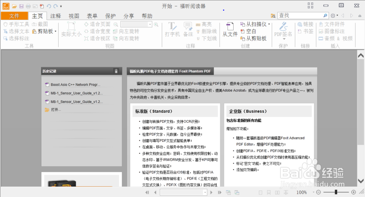Click the vertical scrollbar up arrow

[361, 56]
